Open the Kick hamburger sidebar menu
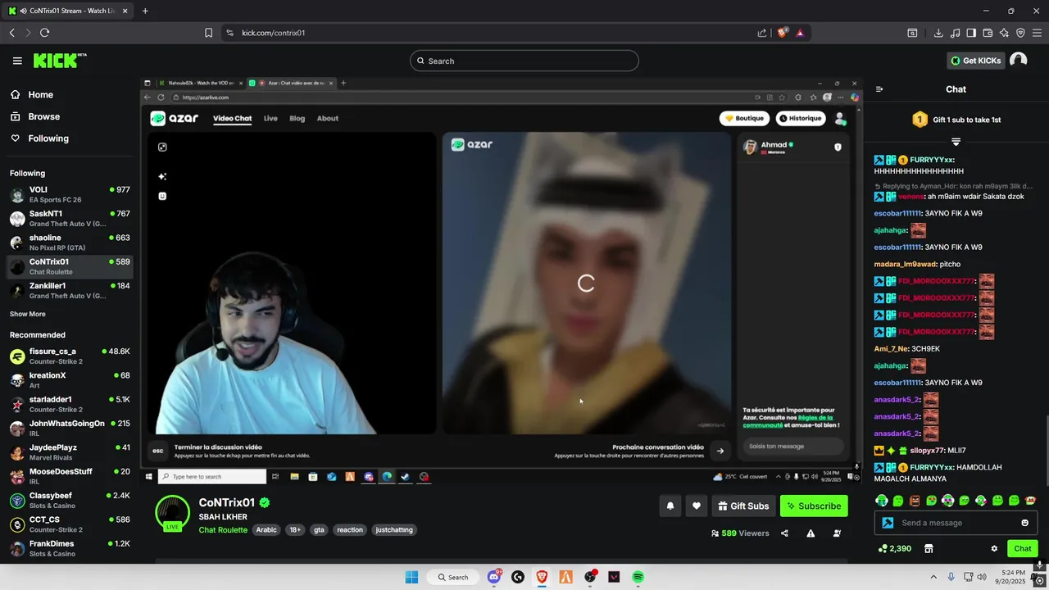Image resolution: width=1049 pixels, height=590 pixels. [x=17, y=61]
